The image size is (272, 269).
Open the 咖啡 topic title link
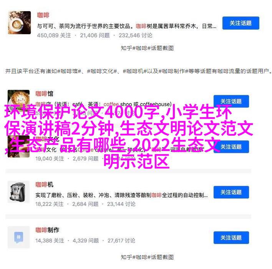pyautogui.click(x=43, y=15)
